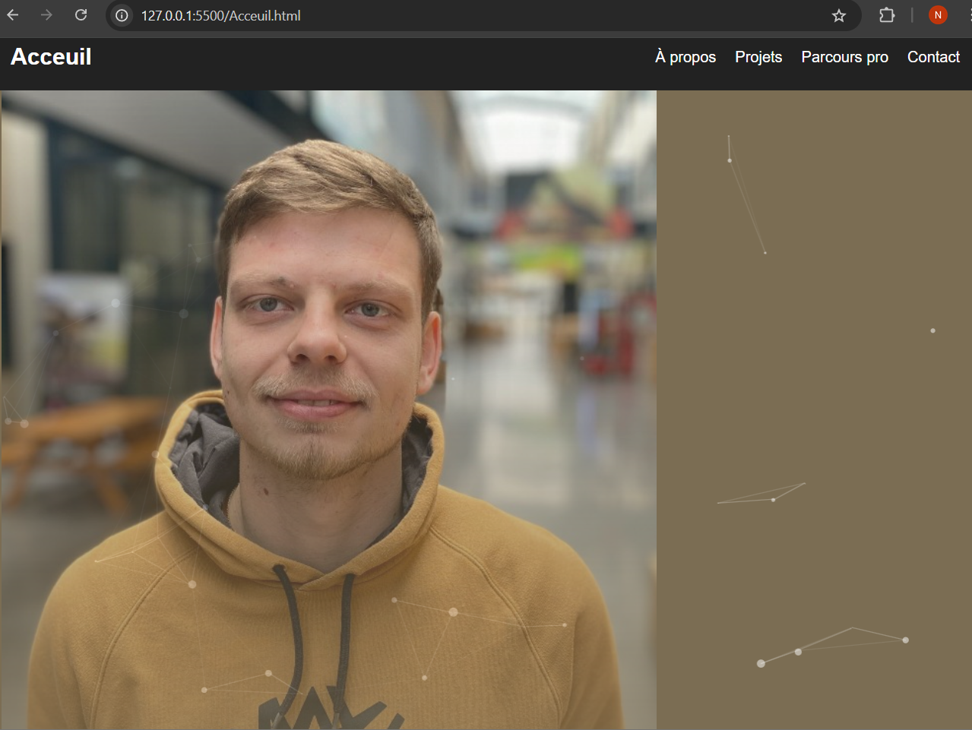This screenshot has height=730, width=972.
Task: Click the isolated particle dot on brown panel
Action: click(x=932, y=330)
